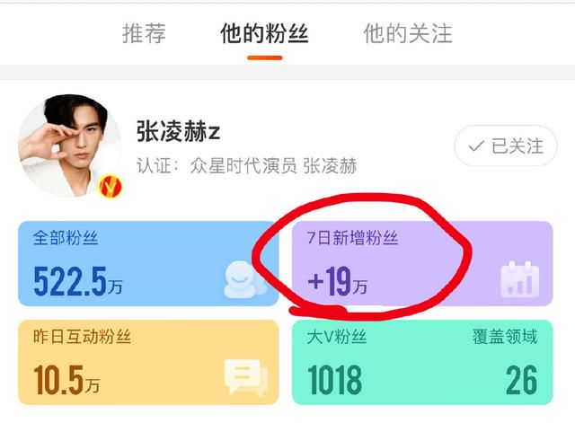Tap the 522.5万 total fans number
This screenshot has width=575, height=423.
point(78,281)
